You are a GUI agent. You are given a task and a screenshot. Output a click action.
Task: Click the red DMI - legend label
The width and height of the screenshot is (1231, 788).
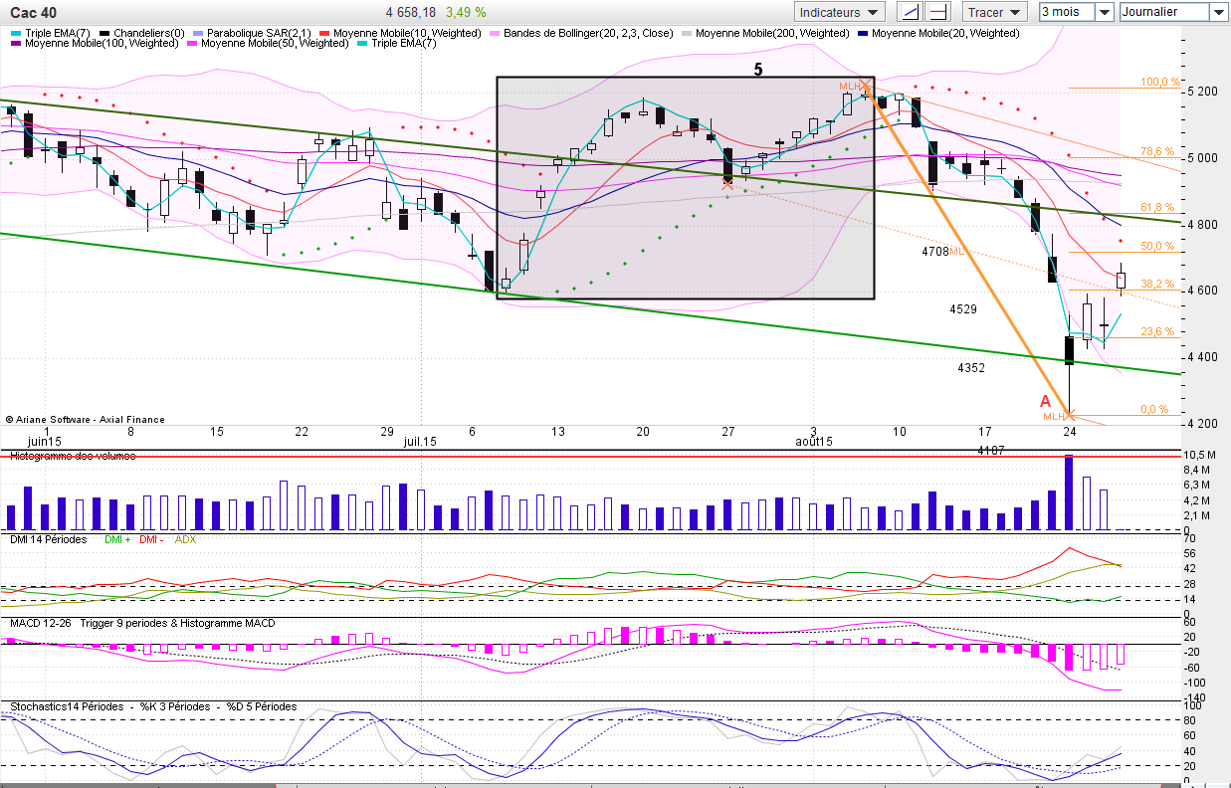[x=151, y=538]
